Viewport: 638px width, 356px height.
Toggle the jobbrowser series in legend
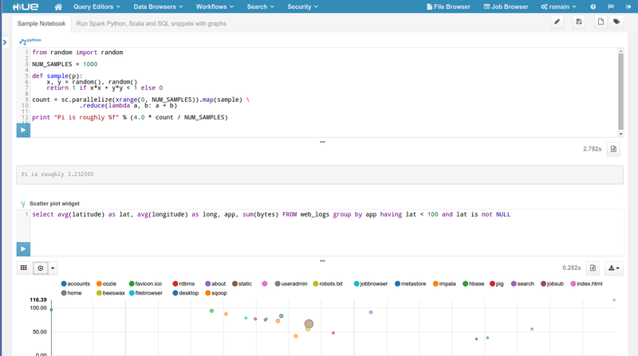coord(373,284)
